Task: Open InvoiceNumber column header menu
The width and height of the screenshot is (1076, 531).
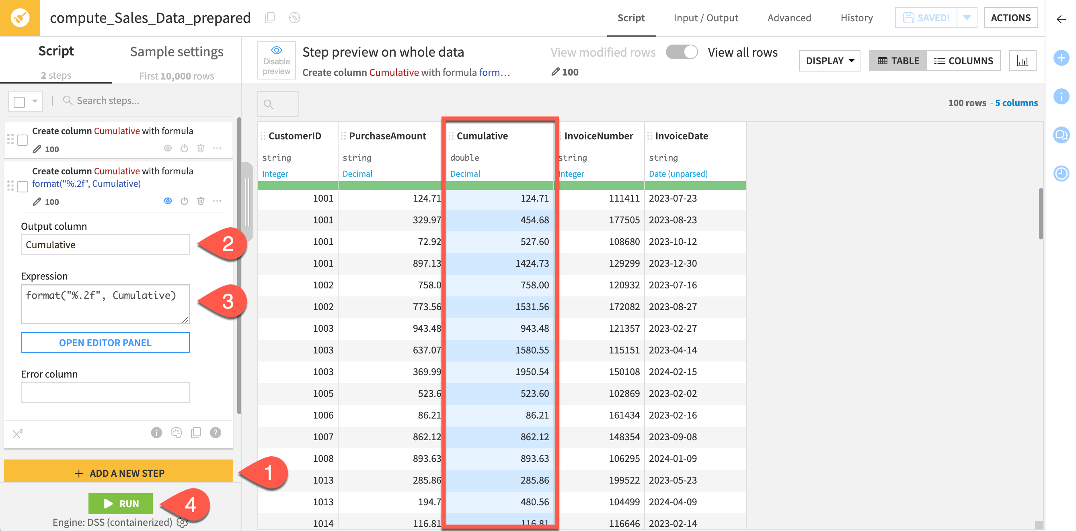Action: point(598,136)
